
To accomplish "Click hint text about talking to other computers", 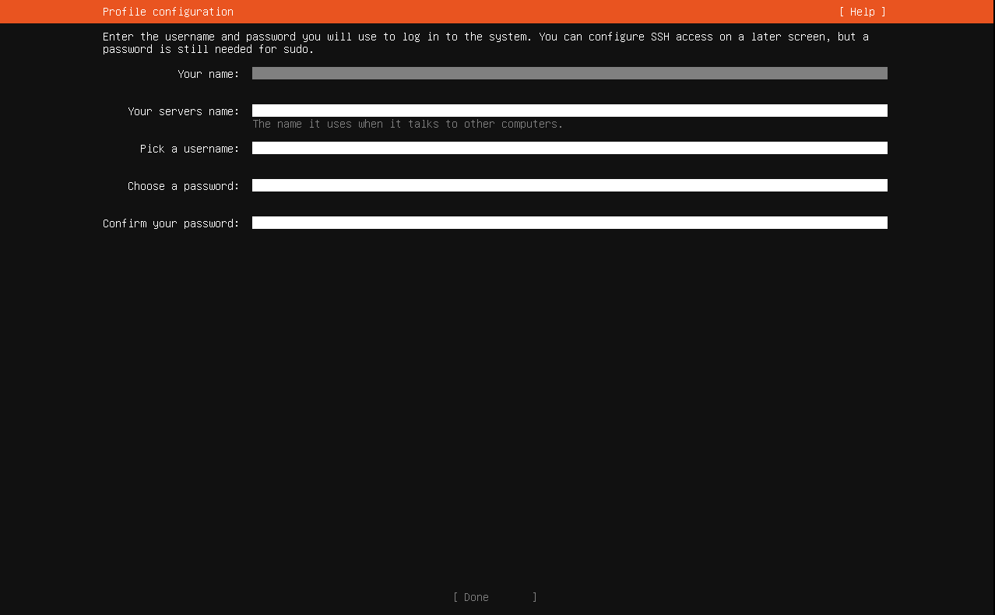I will point(408,124).
